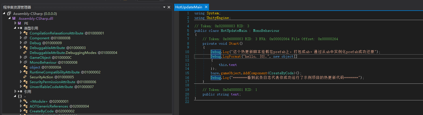Click the SecurityAction enum icon
Viewport: 423px width, 115px height.
click(25, 77)
